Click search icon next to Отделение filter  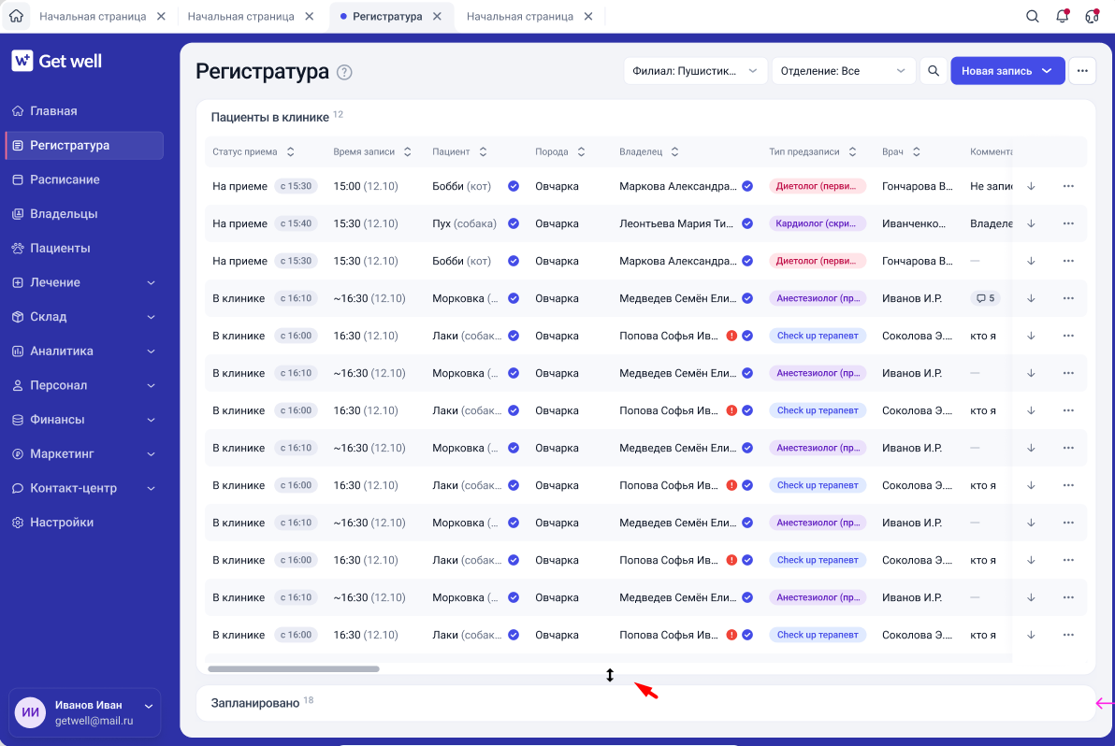(x=934, y=70)
